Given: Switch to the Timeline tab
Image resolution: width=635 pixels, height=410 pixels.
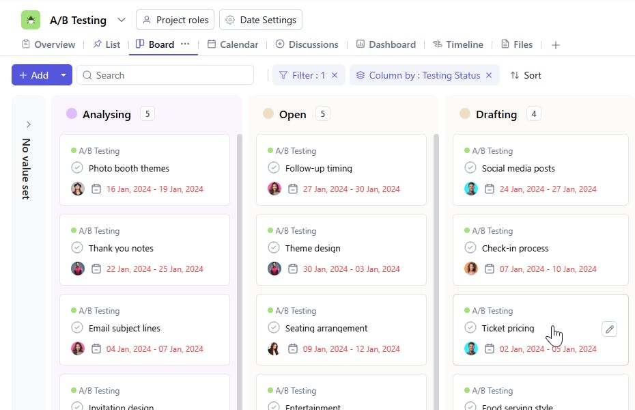Looking at the screenshot, I should coord(457,44).
